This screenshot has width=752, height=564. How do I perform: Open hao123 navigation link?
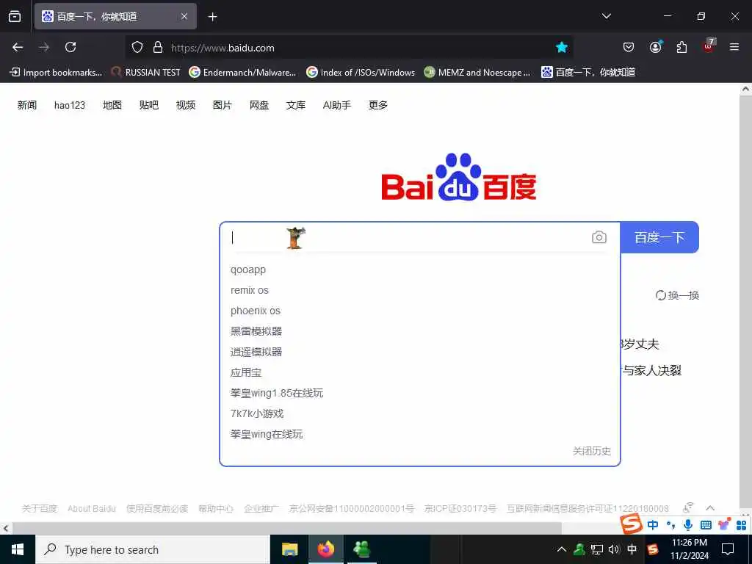coord(70,105)
